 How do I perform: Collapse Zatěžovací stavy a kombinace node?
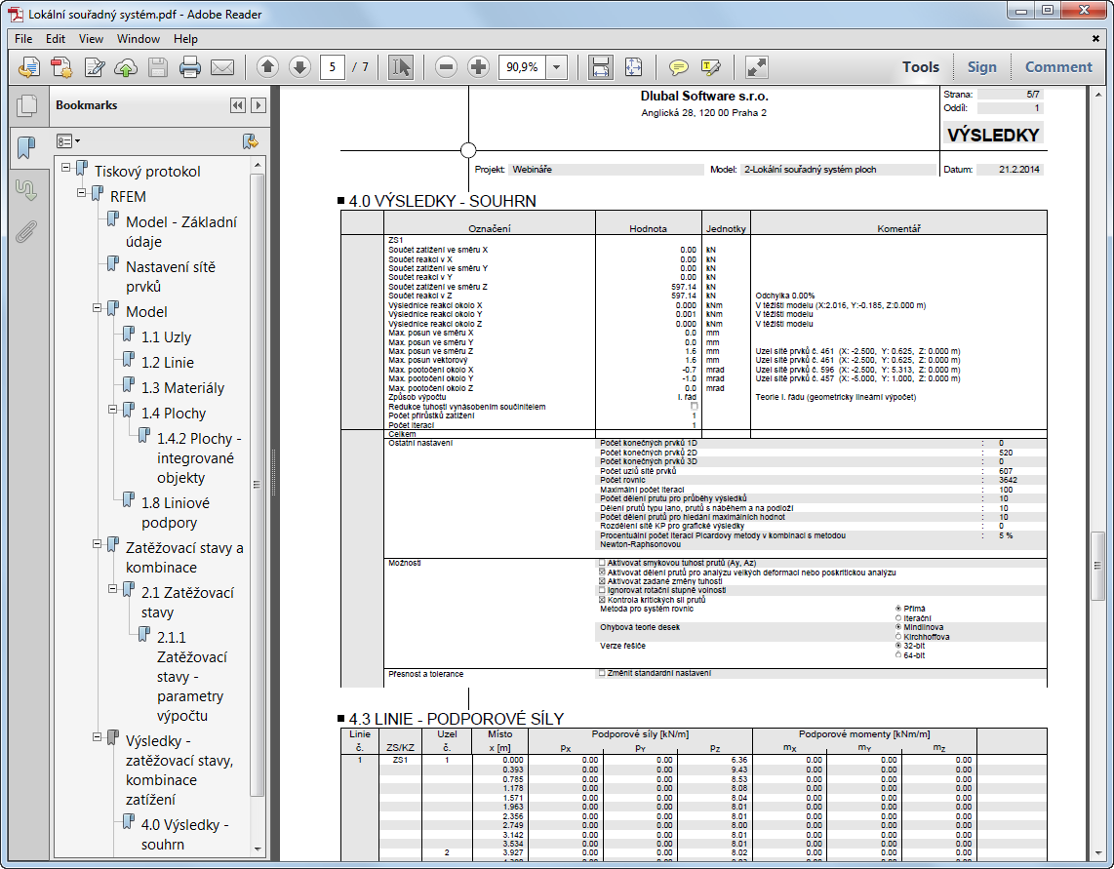pos(98,544)
